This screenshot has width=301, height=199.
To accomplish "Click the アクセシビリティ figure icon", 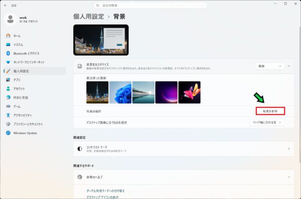I will pyautogui.click(x=8, y=115).
